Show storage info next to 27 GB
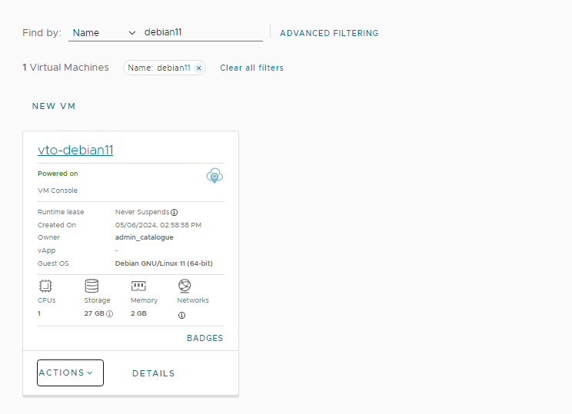Viewport: 572px width, 414px height. tap(110, 314)
